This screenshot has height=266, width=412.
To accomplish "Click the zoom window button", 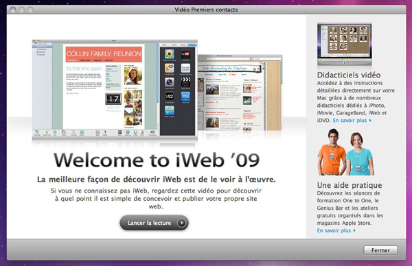I will [x=30, y=10].
